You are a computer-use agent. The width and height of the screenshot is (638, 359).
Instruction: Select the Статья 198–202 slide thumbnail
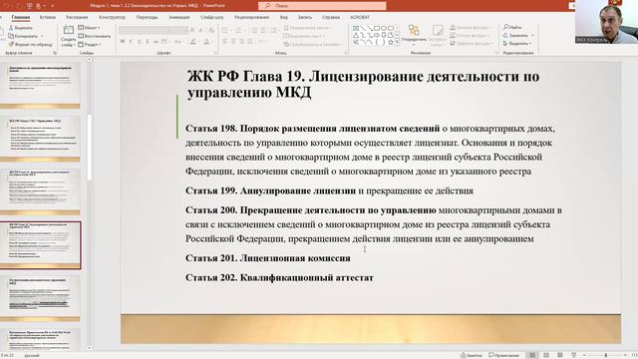pyautogui.click(x=40, y=245)
